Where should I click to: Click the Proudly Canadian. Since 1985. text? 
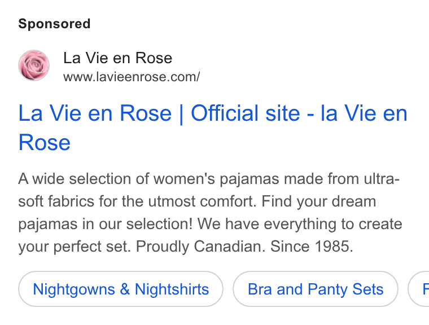(x=244, y=246)
